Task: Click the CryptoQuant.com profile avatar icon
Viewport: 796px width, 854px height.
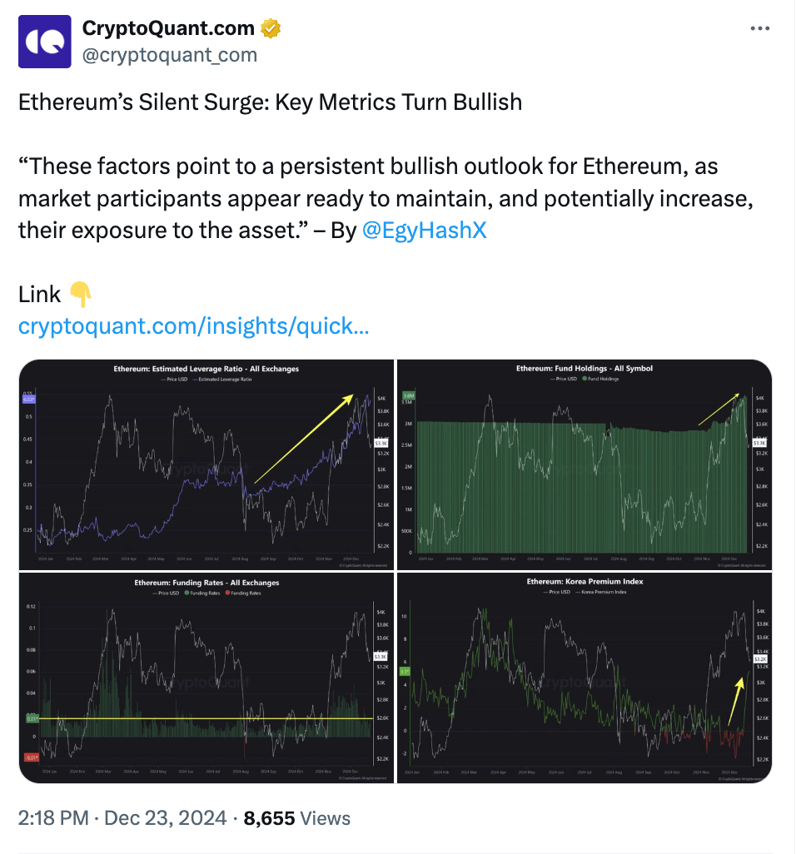Action: coord(43,42)
